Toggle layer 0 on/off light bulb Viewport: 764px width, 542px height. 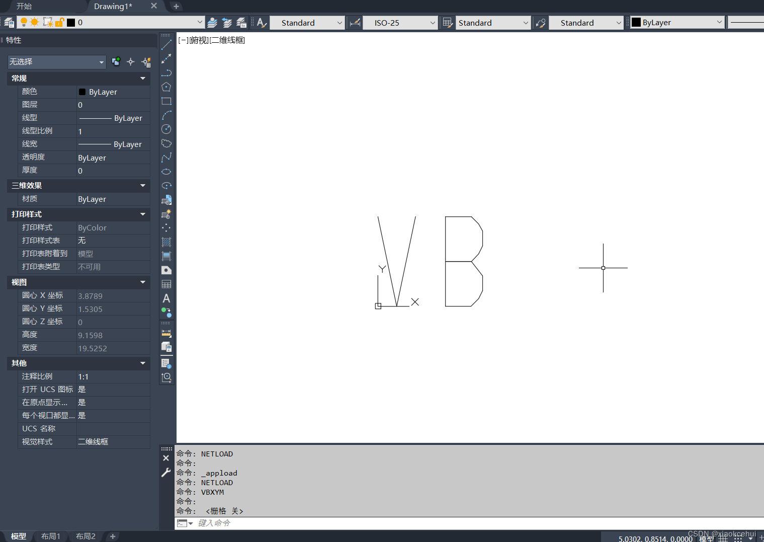click(23, 22)
